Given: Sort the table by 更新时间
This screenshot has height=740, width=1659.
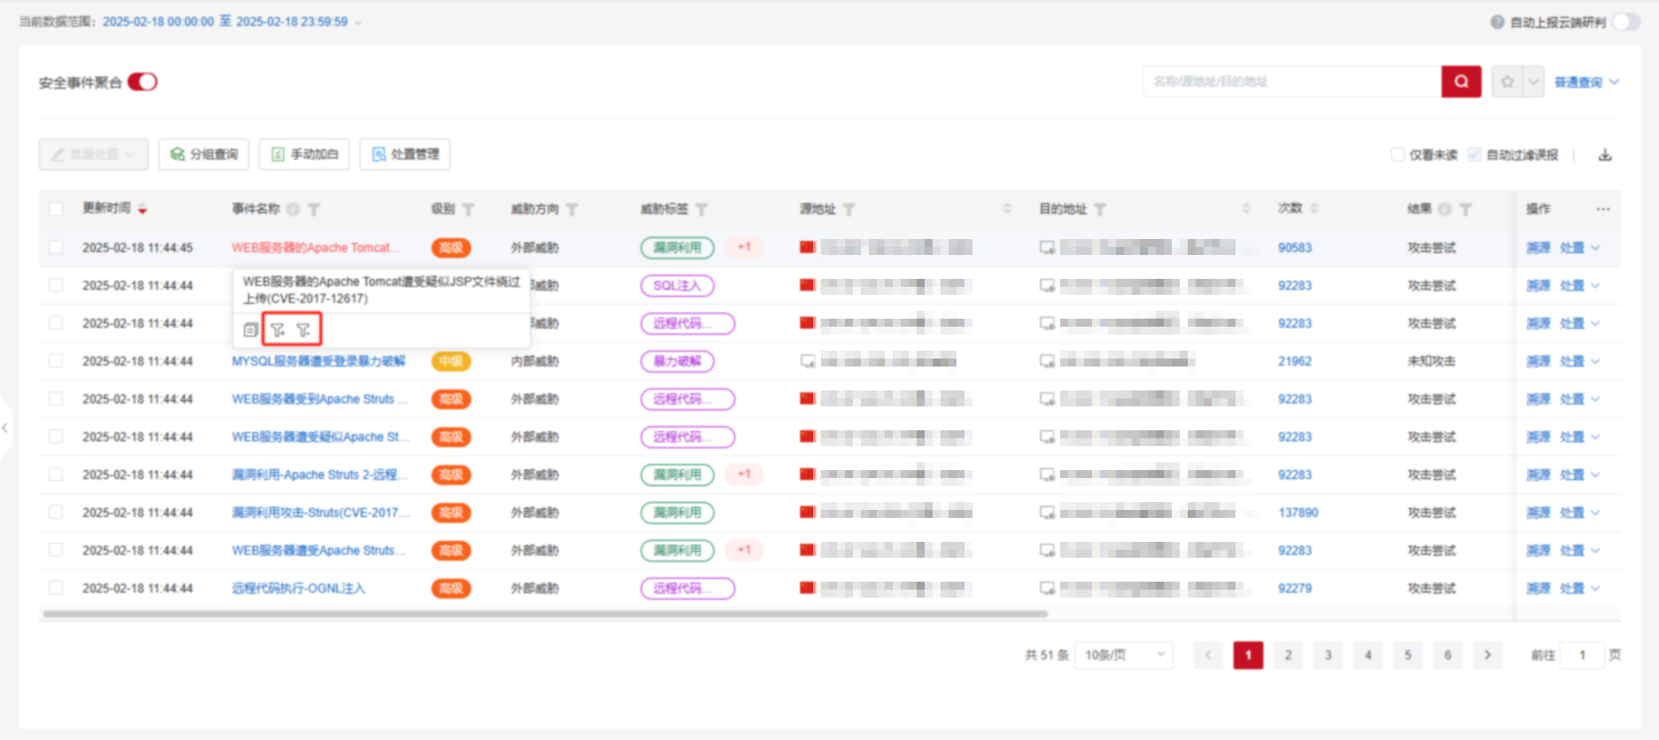Looking at the screenshot, I should [142, 209].
